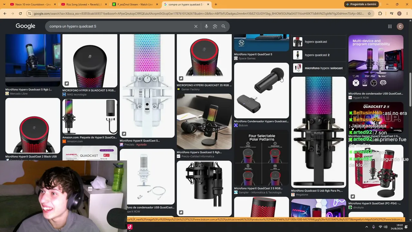Search by image with Google Lens
The image size is (412, 232).
215,26
